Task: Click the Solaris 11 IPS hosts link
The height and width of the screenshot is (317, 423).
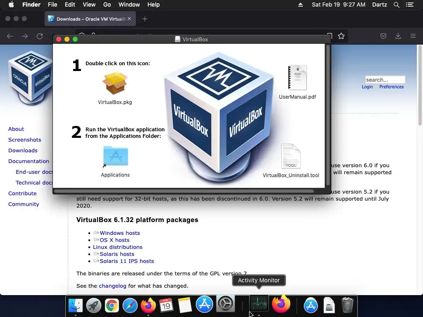Action: point(127,261)
